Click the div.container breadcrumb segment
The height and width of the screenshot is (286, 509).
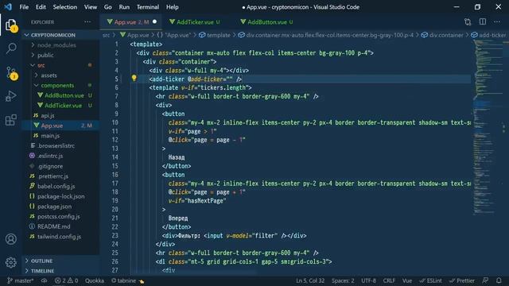(x=443, y=35)
